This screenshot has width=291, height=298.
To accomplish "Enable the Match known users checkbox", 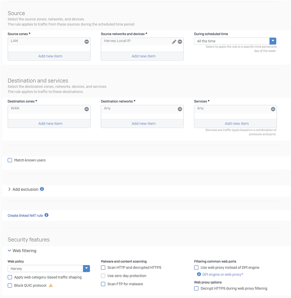I will [10, 160].
